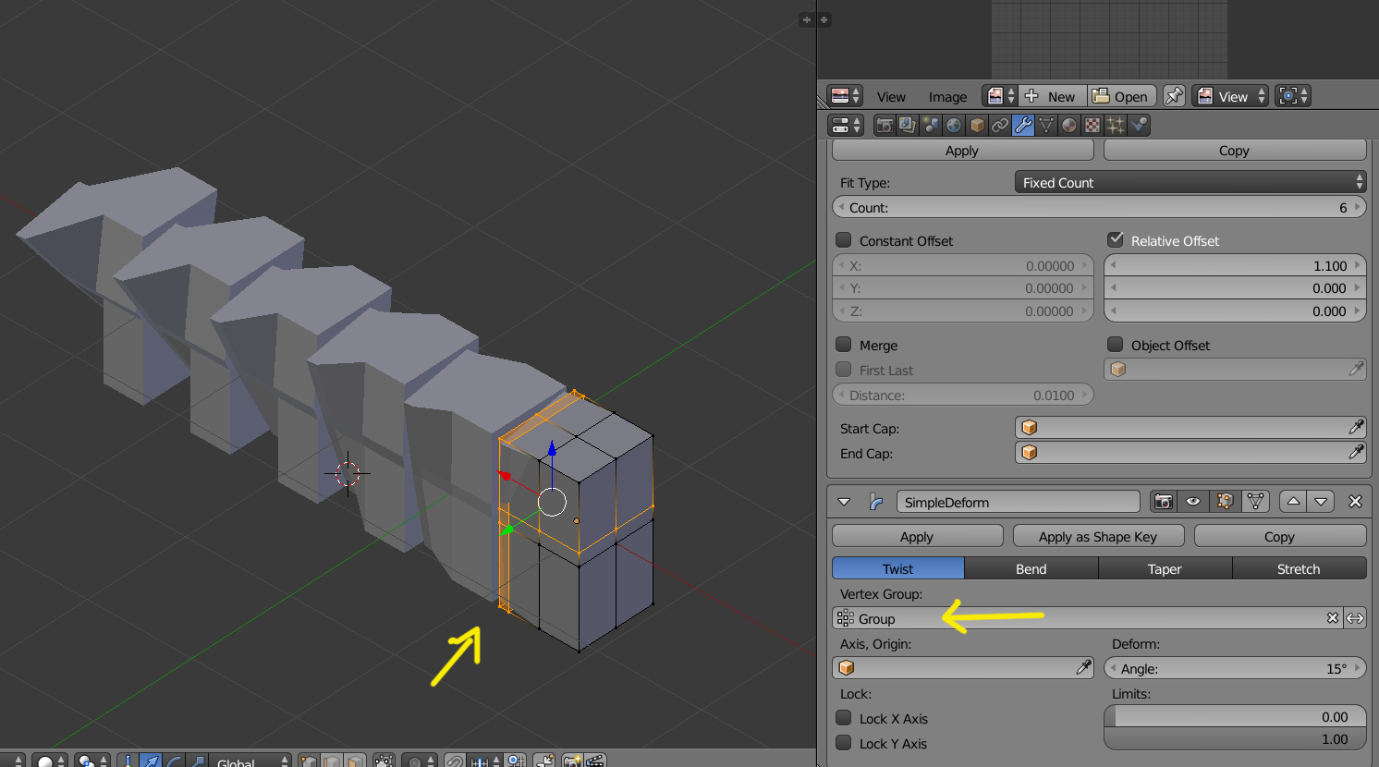Disable the Relative Offset checkbox

point(1116,240)
